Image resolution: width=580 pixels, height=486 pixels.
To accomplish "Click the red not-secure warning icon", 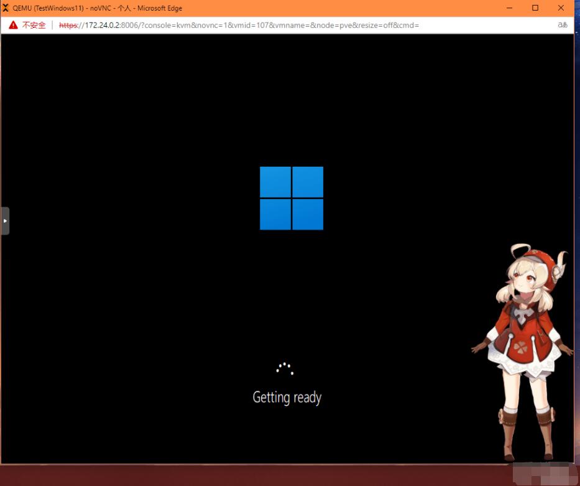I will tap(13, 25).
